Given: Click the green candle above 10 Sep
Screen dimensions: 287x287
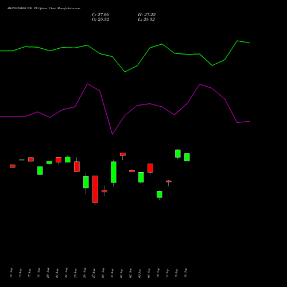Looking at the screenshot, I should pyautogui.click(x=160, y=195).
